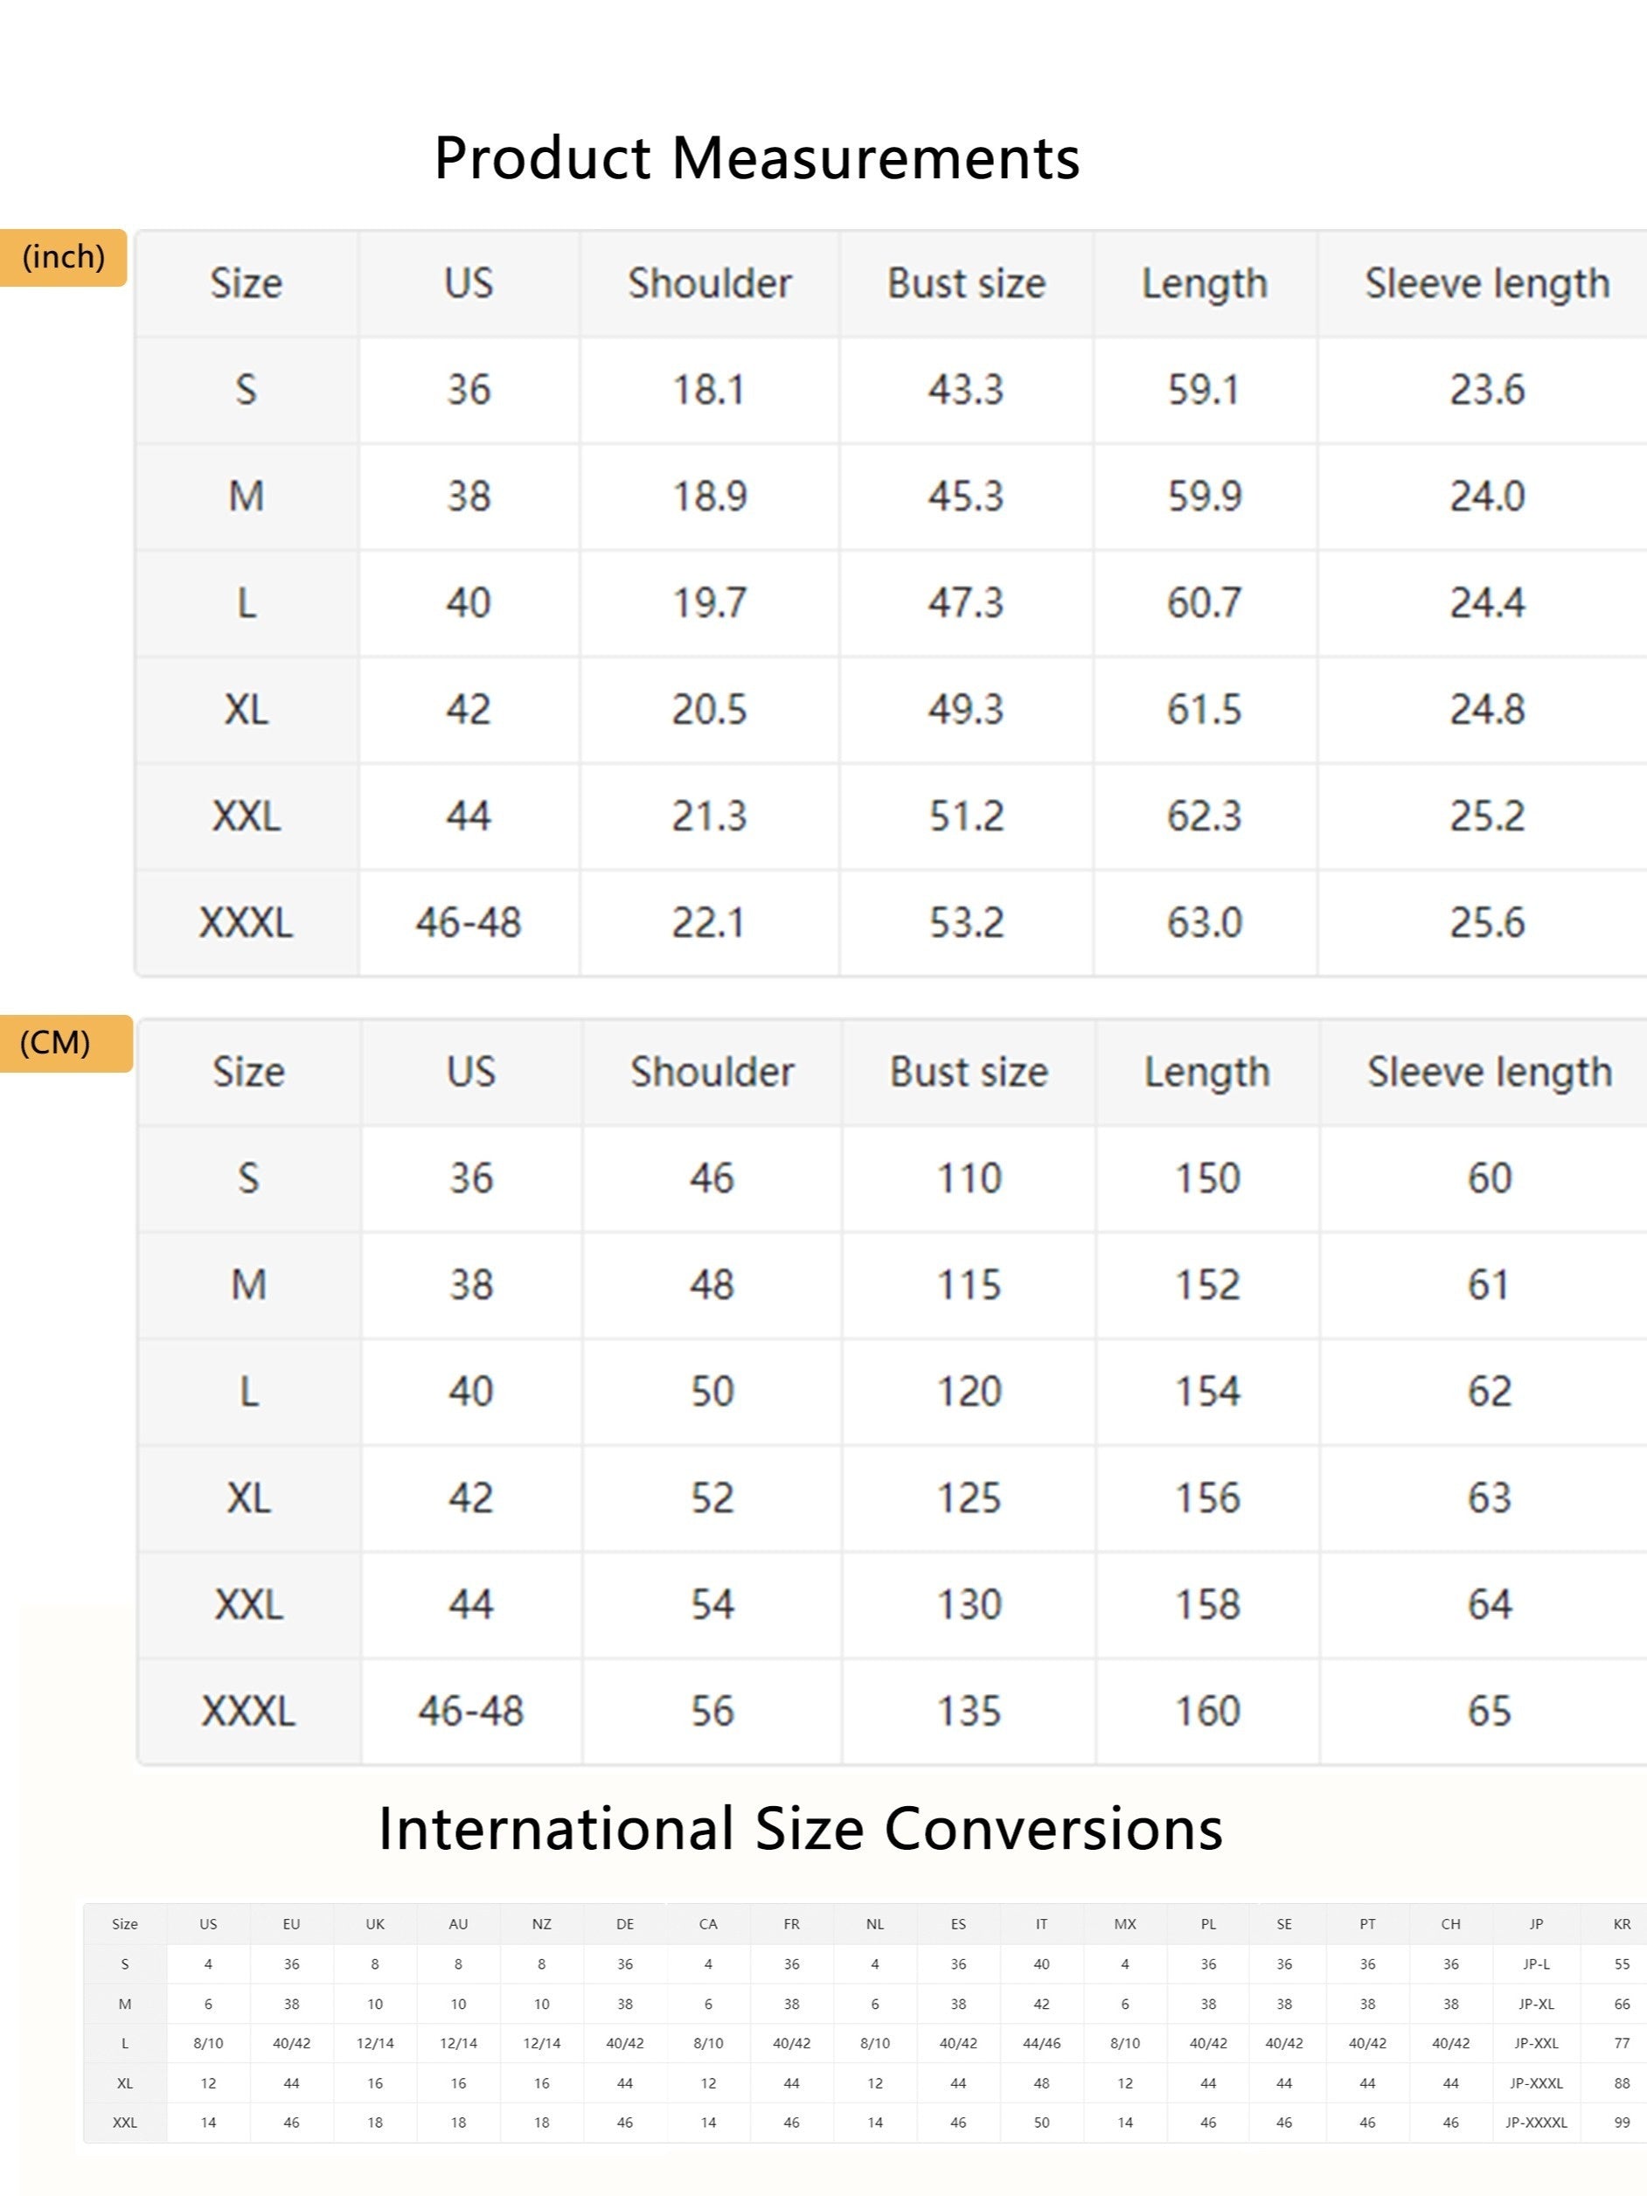Click the XXL row label in CM table
Screen dimensions: 1647x2196
(x=248, y=1605)
